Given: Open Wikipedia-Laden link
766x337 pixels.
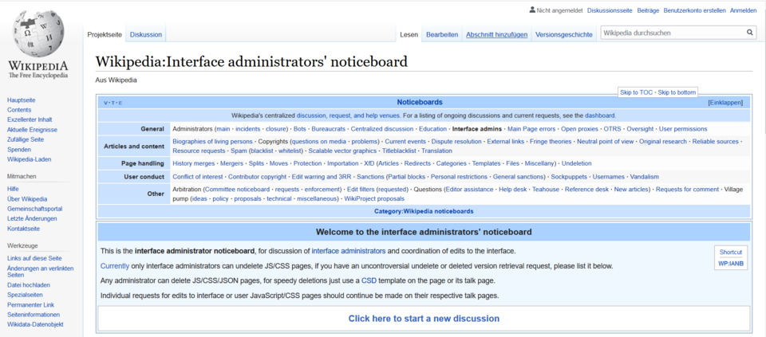Looking at the screenshot, I should 30,159.
